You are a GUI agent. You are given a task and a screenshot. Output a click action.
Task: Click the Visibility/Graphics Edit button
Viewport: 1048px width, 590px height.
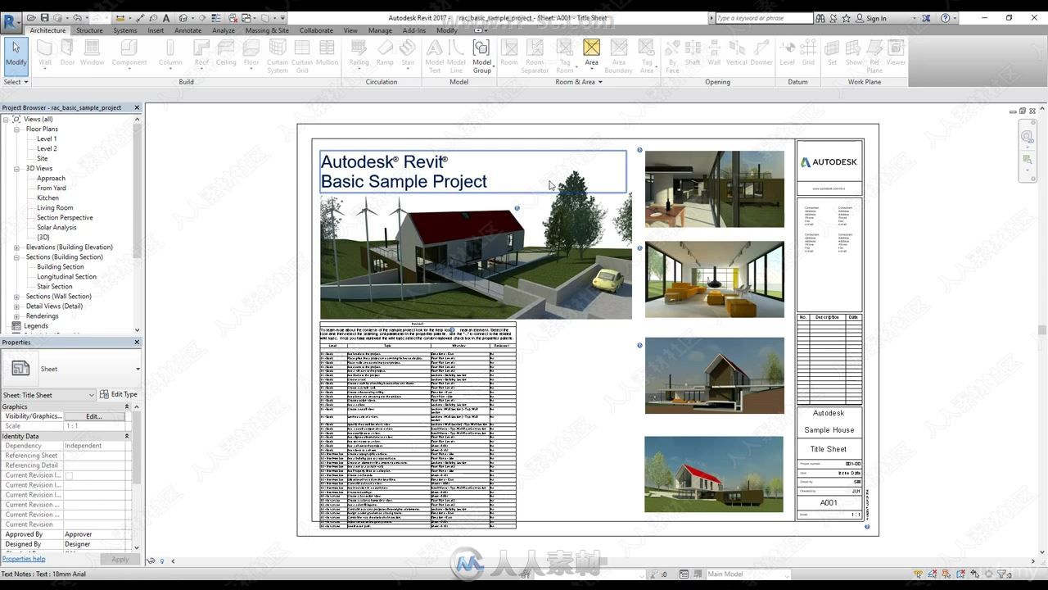(94, 416)
